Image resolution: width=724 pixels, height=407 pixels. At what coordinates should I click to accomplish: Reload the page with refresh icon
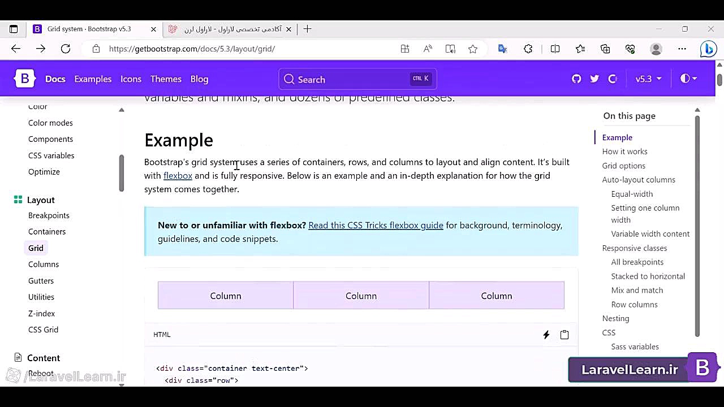click(66, 49)
